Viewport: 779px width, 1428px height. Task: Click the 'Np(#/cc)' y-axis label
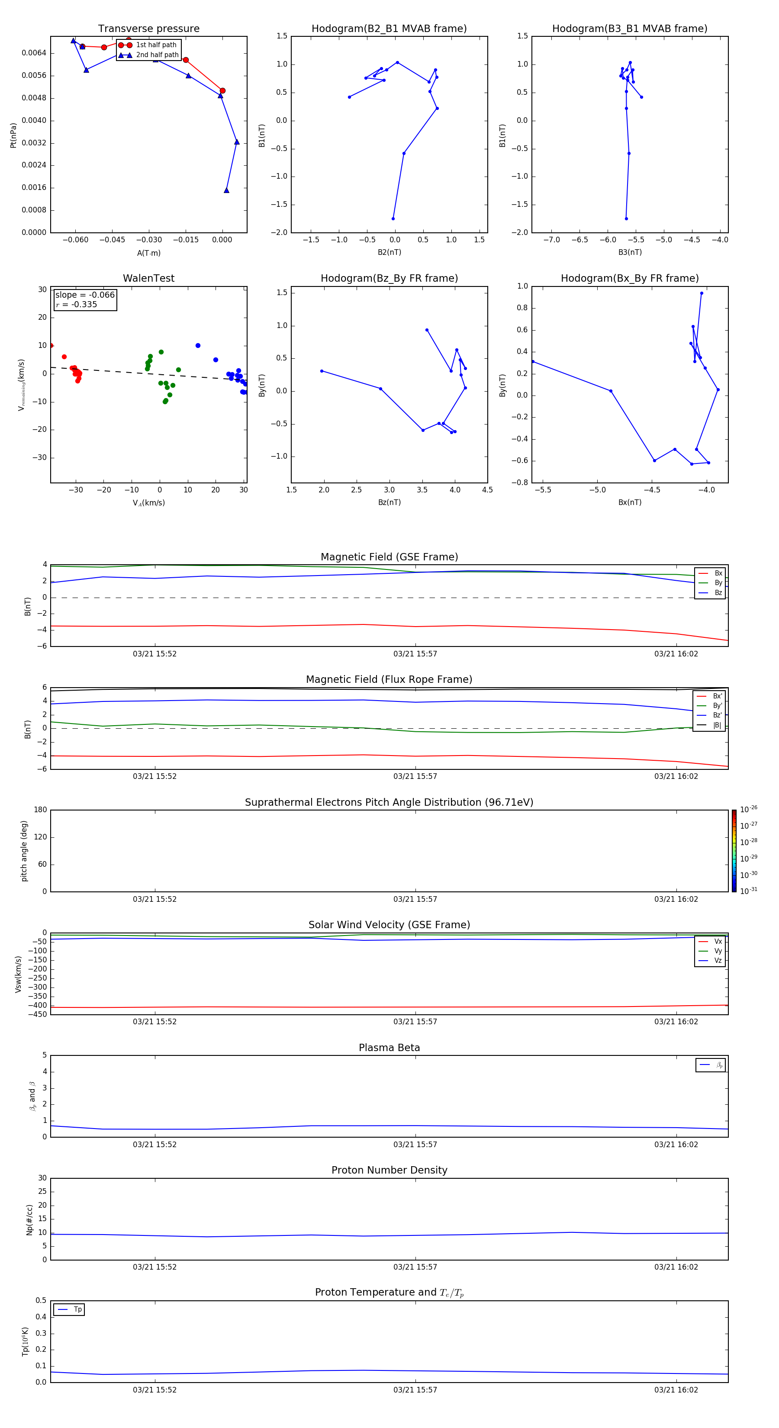pyautogui.click(x=29, y=1219)
